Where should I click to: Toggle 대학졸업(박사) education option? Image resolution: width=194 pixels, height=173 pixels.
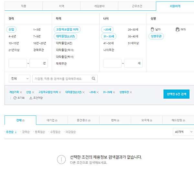(65, 57)
